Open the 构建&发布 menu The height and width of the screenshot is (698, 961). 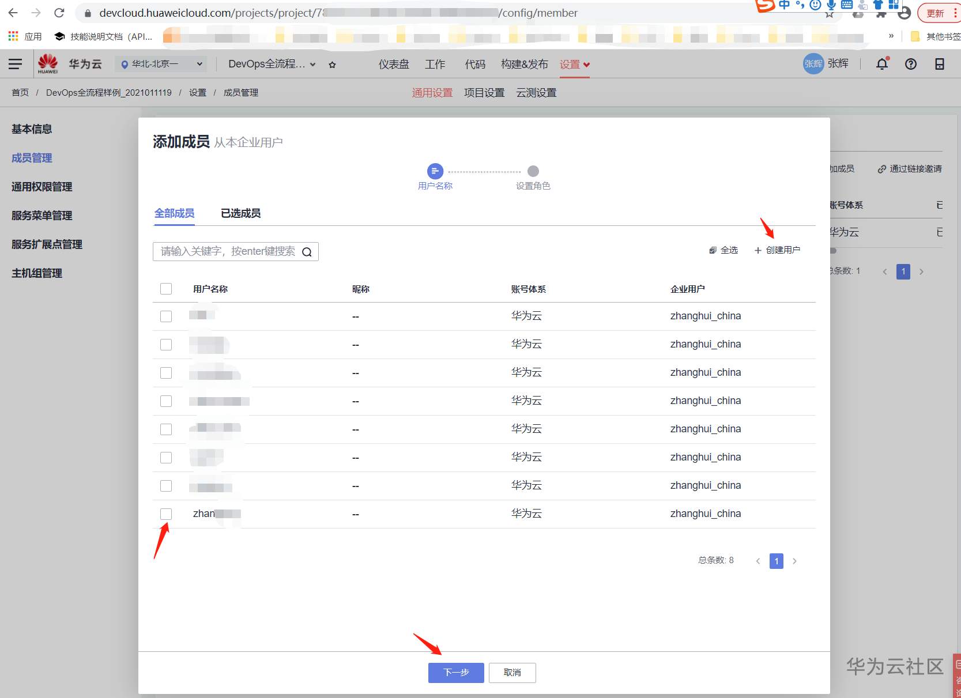coord(525,64)
